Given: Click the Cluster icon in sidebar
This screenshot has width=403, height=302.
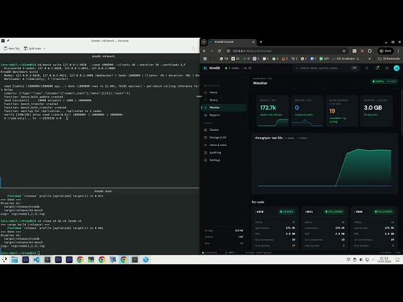Looking at the screenshot, I should click(205, 130).
